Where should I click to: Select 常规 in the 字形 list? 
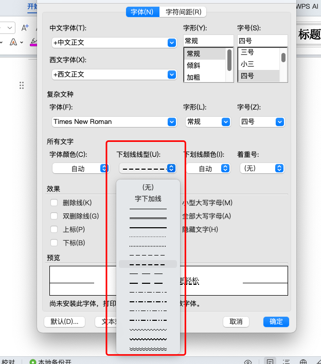click(x=205, y=54)
